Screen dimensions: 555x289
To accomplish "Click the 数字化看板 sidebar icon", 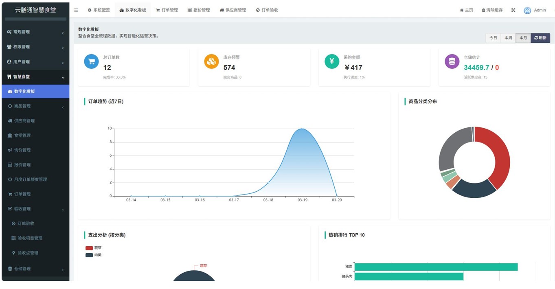I will tap(10, 91).
